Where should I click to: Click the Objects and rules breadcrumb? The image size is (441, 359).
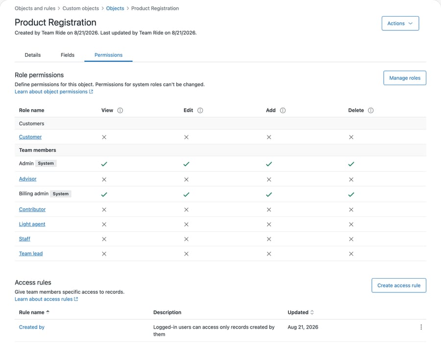35,8
